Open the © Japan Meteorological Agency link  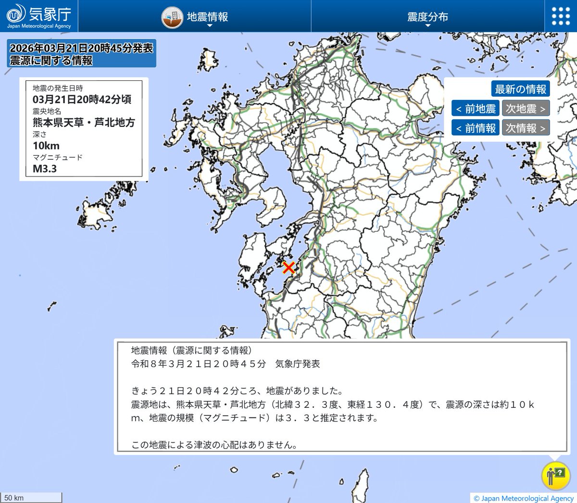[524, 498]
